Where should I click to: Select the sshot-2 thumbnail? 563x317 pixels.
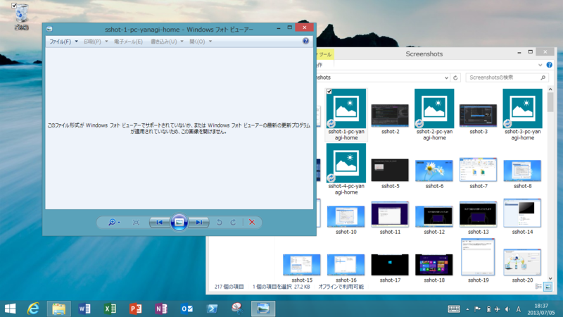(390, 116)
